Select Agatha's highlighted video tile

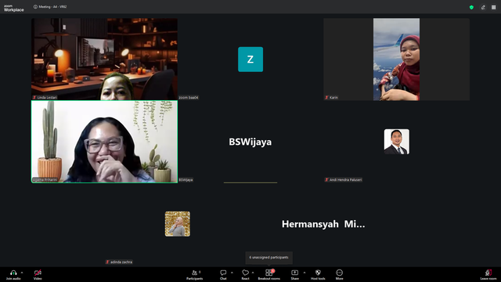coord(104,142)
